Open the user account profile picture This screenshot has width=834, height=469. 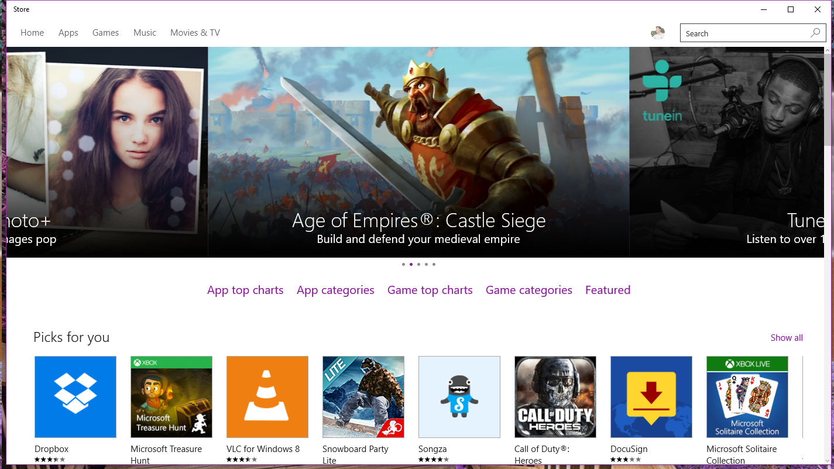pyautogui.click(x=658, y=33)
